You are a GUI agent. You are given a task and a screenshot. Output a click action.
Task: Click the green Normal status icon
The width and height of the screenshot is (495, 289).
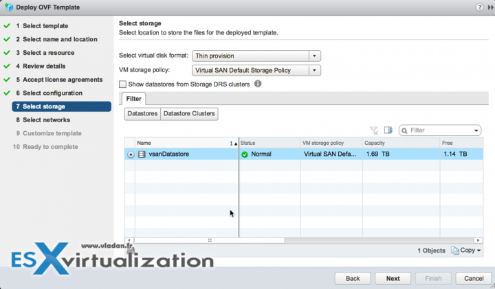(x=245, y=154)
